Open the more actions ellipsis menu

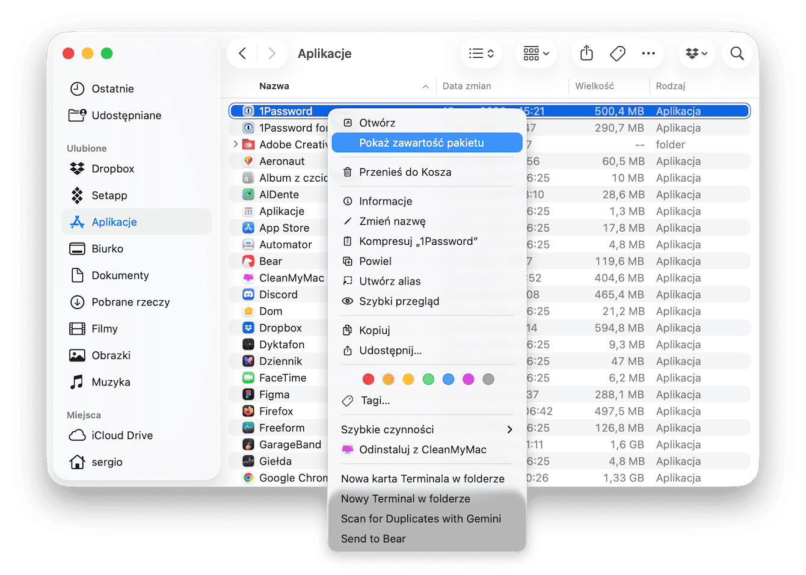coord(648,54)
